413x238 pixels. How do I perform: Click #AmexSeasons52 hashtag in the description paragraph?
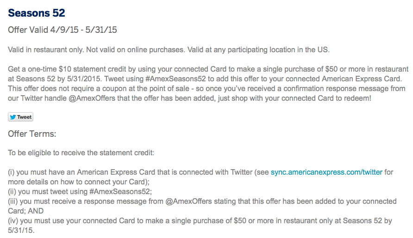click(176, 79)
